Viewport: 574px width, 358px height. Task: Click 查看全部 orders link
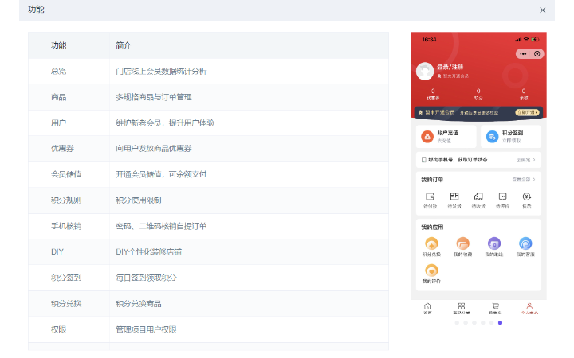coord(524,180)
